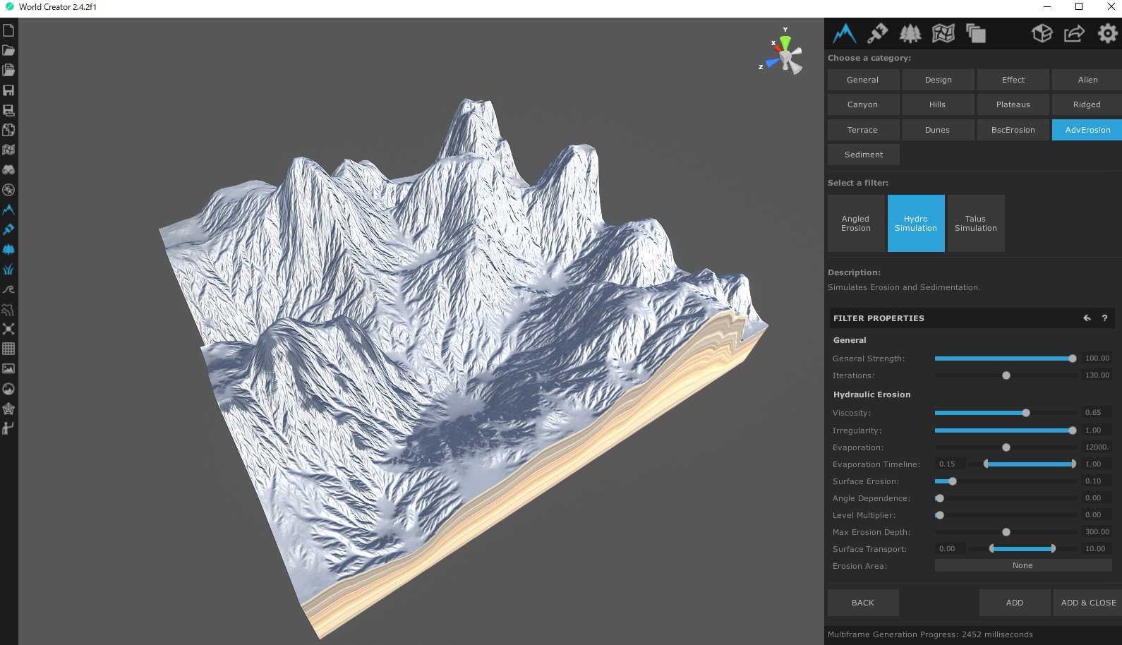Select the AdvErosion category
Screen dimensions: 1122x645
pos(1087,130)
